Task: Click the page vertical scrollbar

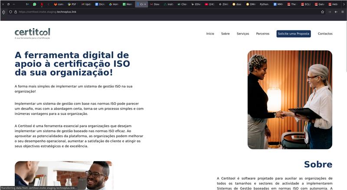Action: 345,87
